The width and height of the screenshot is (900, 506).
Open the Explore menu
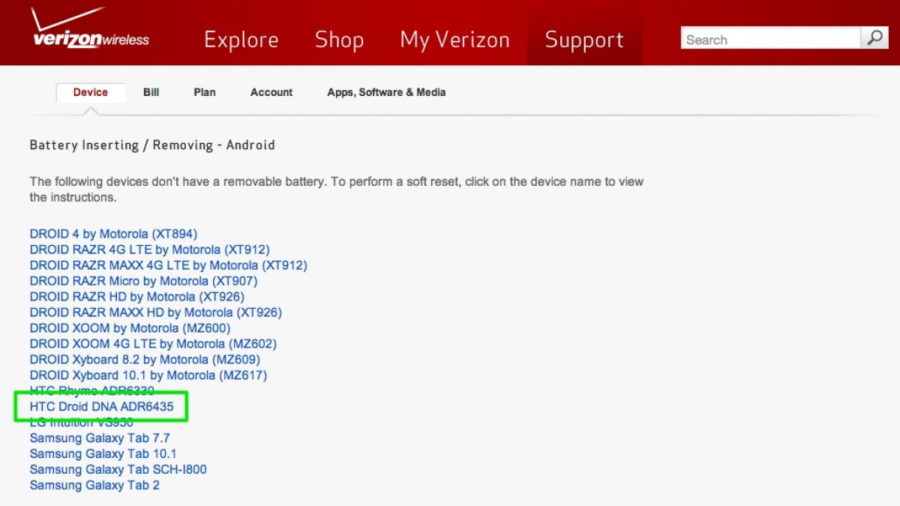coord(241,40)
